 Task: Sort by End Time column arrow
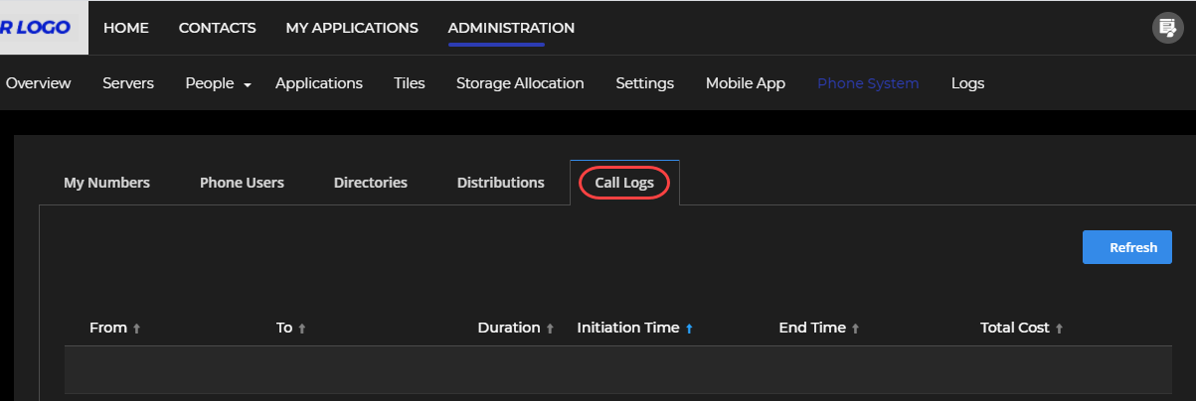[x=855, y=329]
